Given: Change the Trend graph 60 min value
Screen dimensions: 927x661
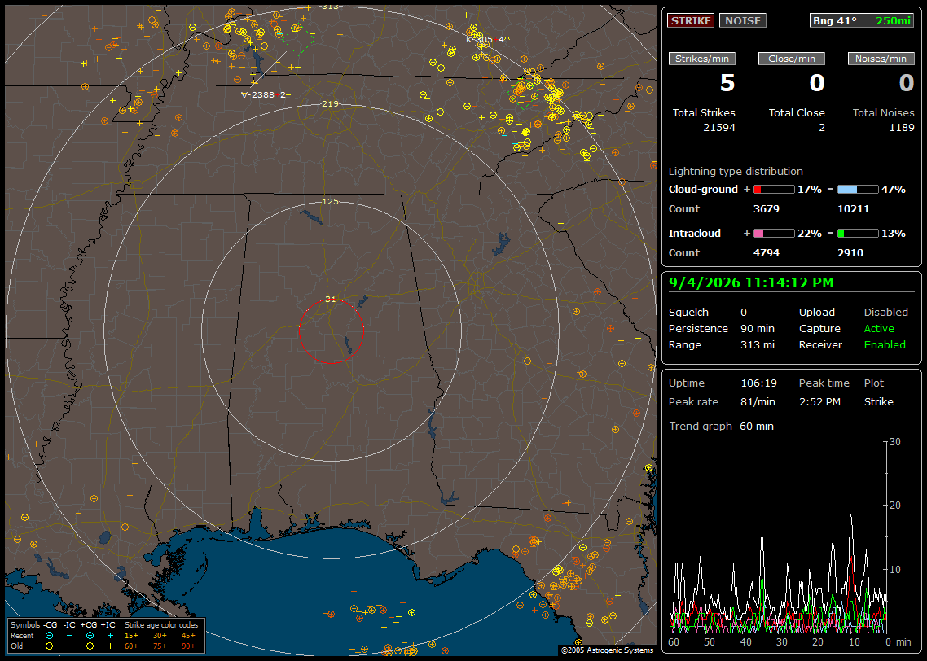Looking at the screenshot, I should tap(756, 427).
